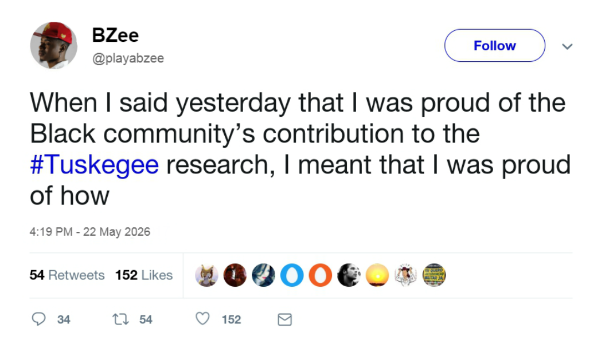Click the cowboy-hat cartoon avatar
Image resolution: width=609 pixels, height=356 pixels.
click(x=405, y=275)
